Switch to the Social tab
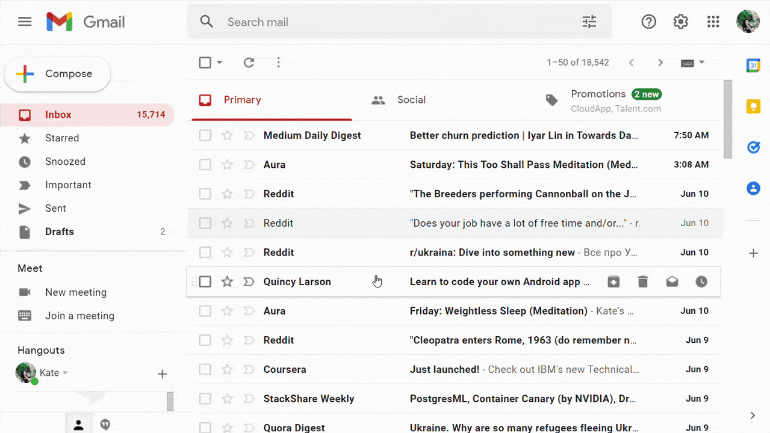Screen dimensions: 770x433 pyautogui.click(x=411, y=100)
